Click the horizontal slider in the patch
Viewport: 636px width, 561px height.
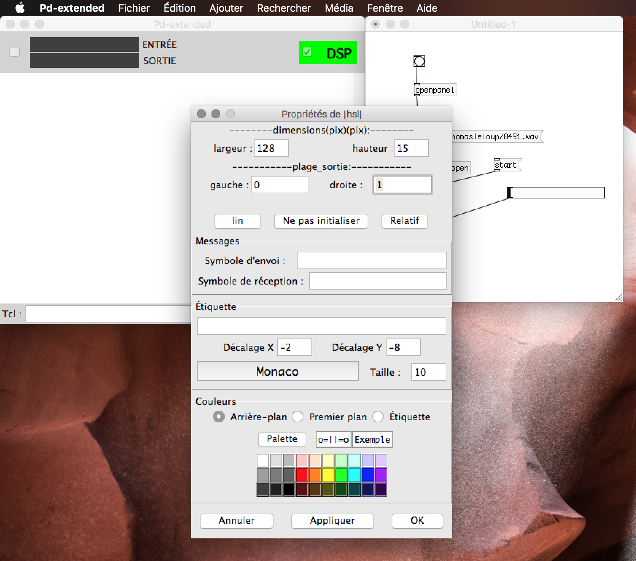coord(556,193)
